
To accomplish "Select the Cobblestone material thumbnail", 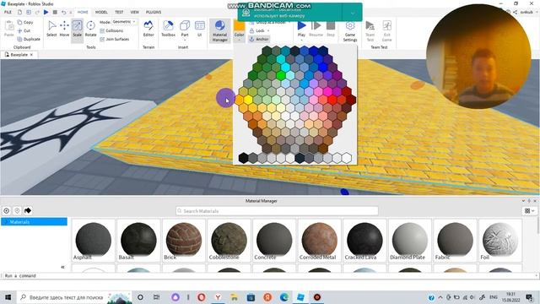I will [229, 240].
